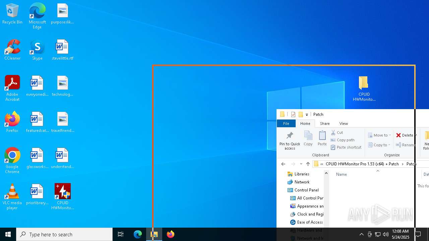Screen dimensions: 429x241
Task: Switch to the Share ribbon tab
Action: click(x=325, y=124)
